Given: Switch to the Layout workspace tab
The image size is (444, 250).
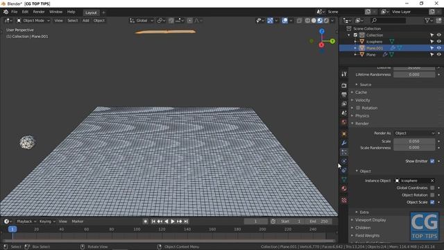Looking at the screenshot, I should 91,12.
